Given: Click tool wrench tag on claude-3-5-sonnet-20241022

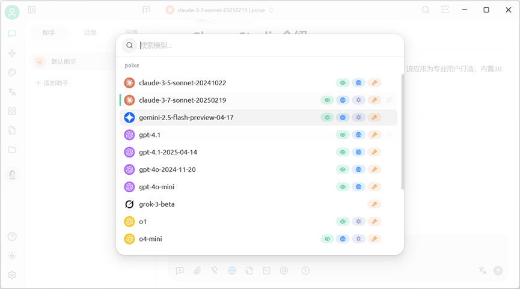Looking at the screenshot, I should pyautogui.click(x=375, y=83).
